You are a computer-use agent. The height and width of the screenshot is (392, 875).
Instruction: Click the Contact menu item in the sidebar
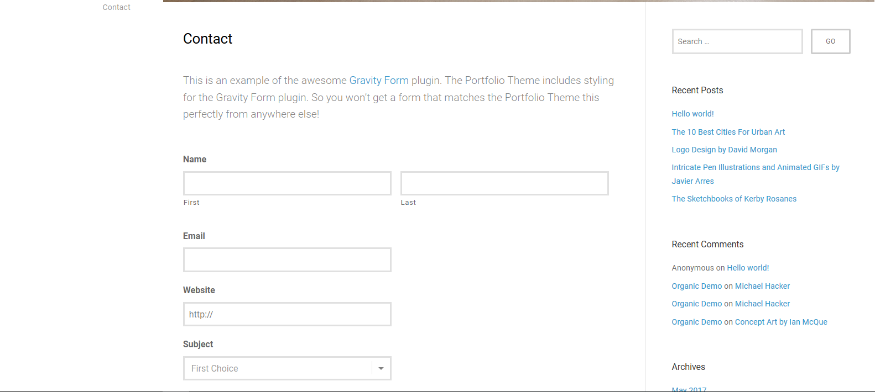coord(116,7)
